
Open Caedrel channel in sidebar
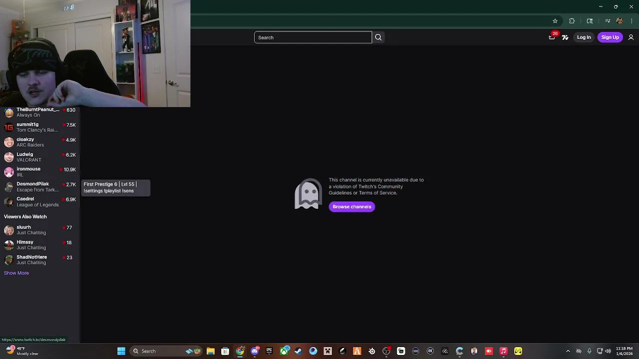point(40,201)
